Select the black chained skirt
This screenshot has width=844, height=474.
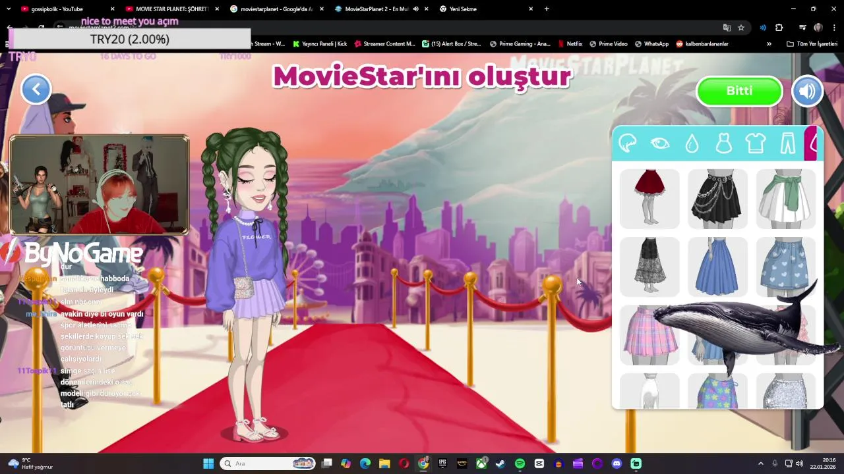coord(717,199)
